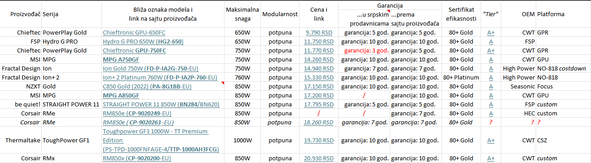Click the MPG A750GF model link
This screenshot has height=163, width=591.
tap(121, 60)
